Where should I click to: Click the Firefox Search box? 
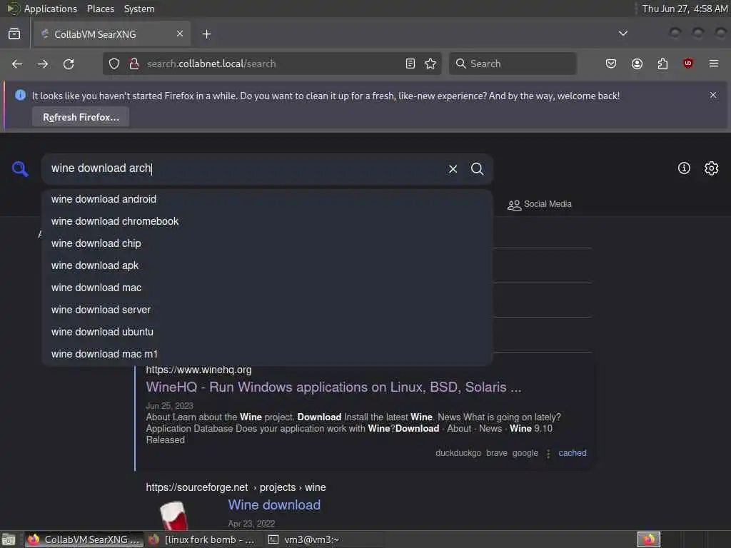point(513,64)
